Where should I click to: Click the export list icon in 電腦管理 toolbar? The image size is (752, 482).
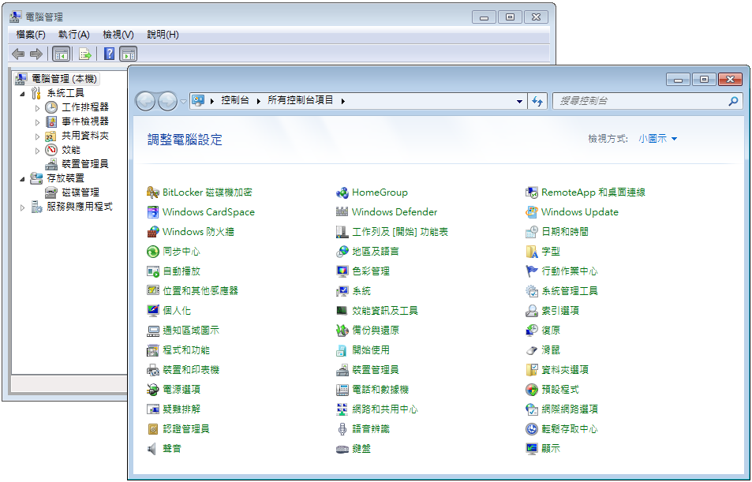pos(85,54)
